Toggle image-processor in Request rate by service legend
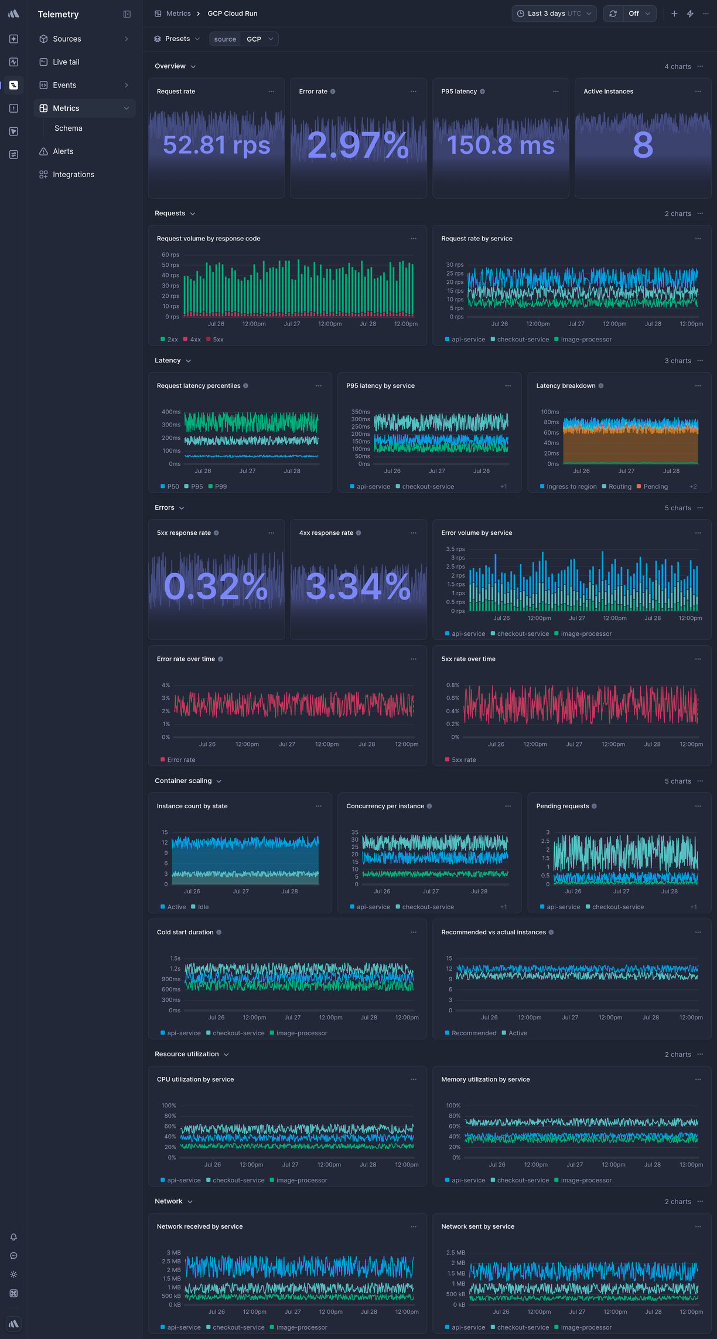Viewport: 717px width, 1339px height. 583,340
